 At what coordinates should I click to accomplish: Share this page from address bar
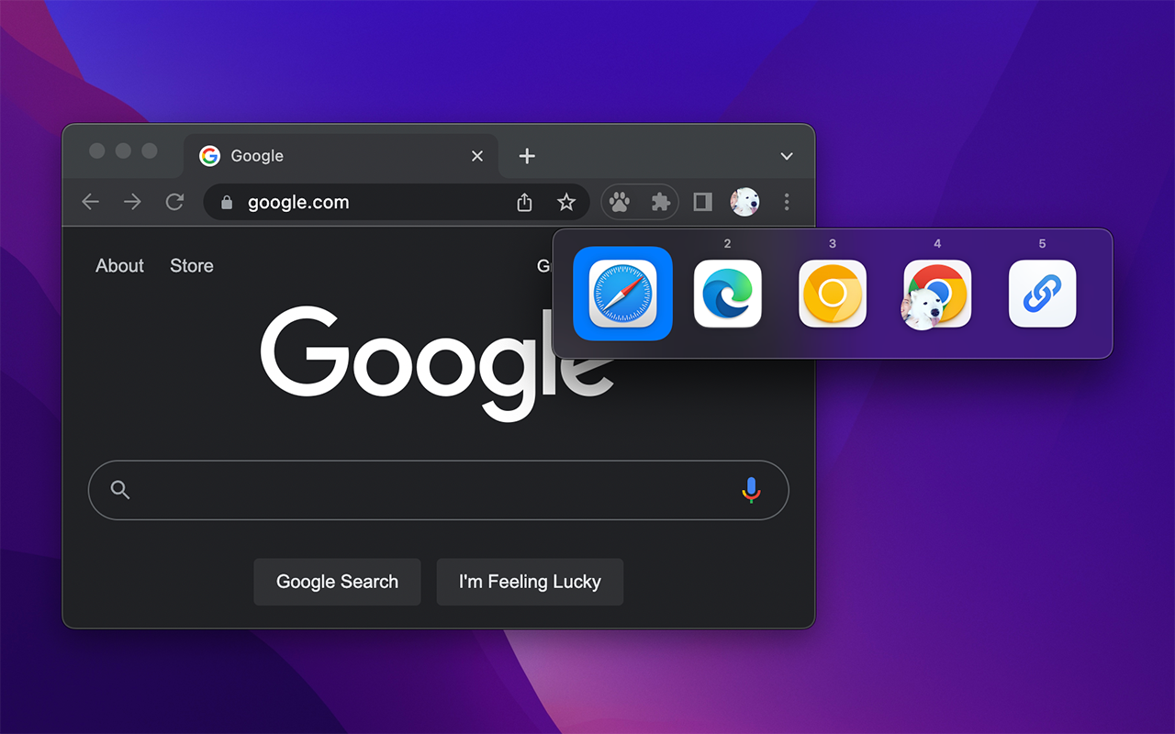tap(524, 202)
